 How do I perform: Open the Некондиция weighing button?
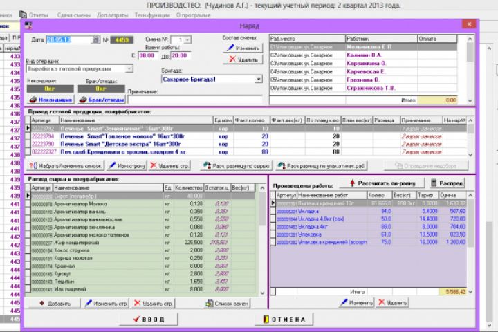(x=50, y=100)
